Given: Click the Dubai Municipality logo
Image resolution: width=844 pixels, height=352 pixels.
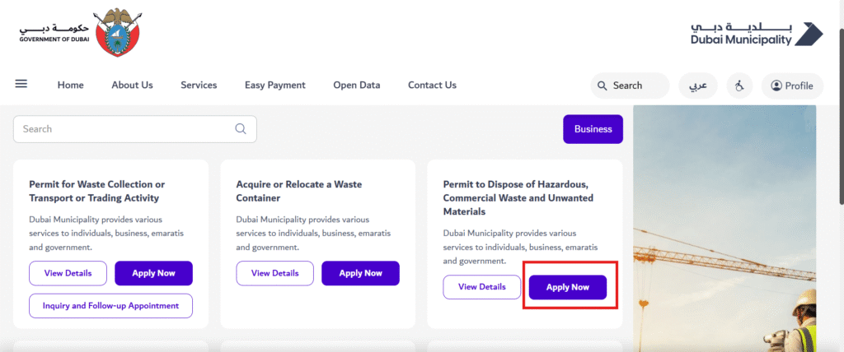Looking at the screenshot, I should [x=757, y=34].
